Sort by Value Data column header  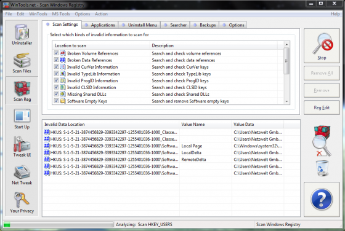tap(258, 124)
